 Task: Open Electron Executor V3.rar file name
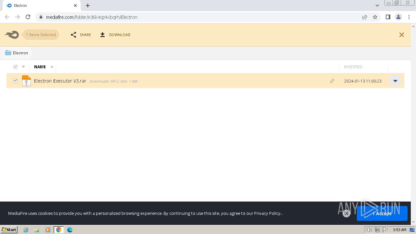(x=60, y=81)
